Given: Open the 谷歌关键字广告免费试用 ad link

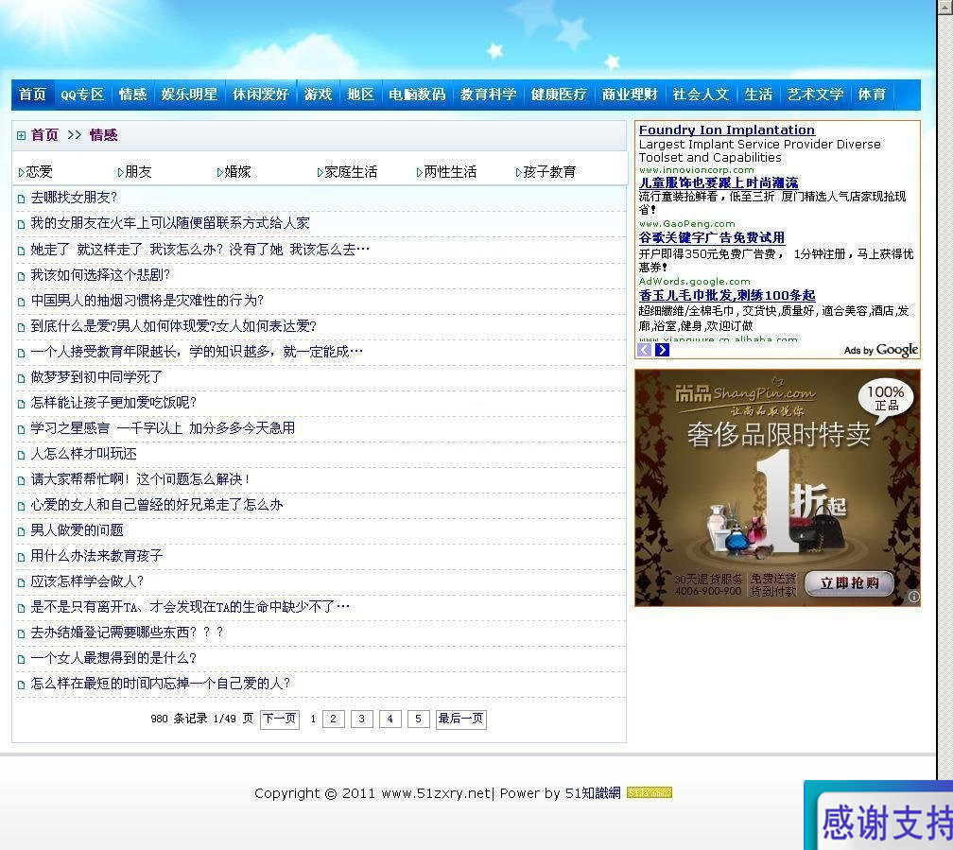Looking at the screenshot, I should (x=712, y=237).
